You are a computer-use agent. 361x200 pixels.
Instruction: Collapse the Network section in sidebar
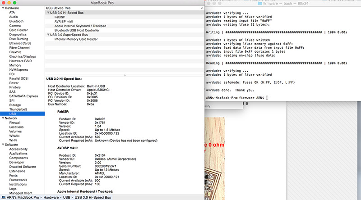pos(3,118)
